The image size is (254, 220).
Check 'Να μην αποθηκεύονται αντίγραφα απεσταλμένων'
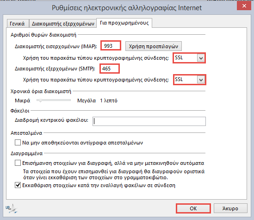coord(18,143)
